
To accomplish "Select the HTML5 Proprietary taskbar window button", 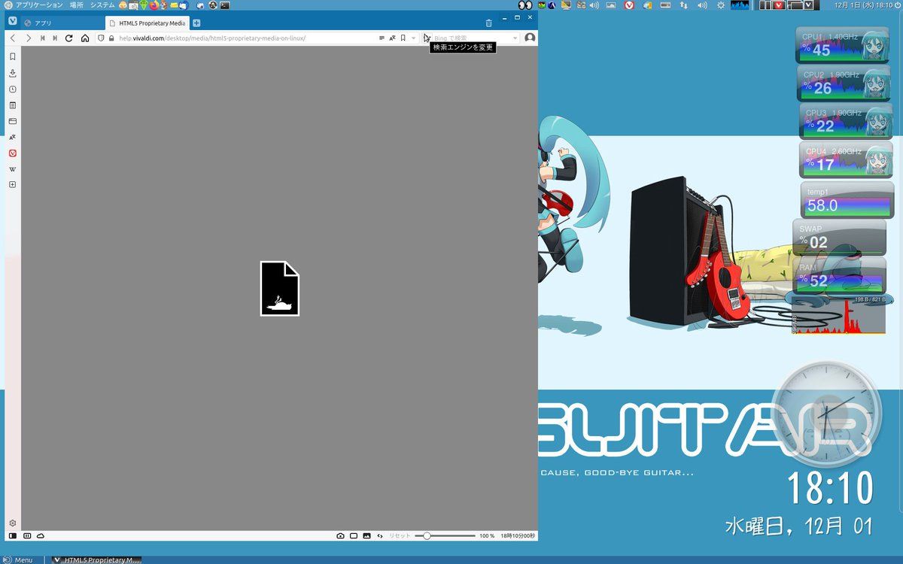I will (96, 559).
